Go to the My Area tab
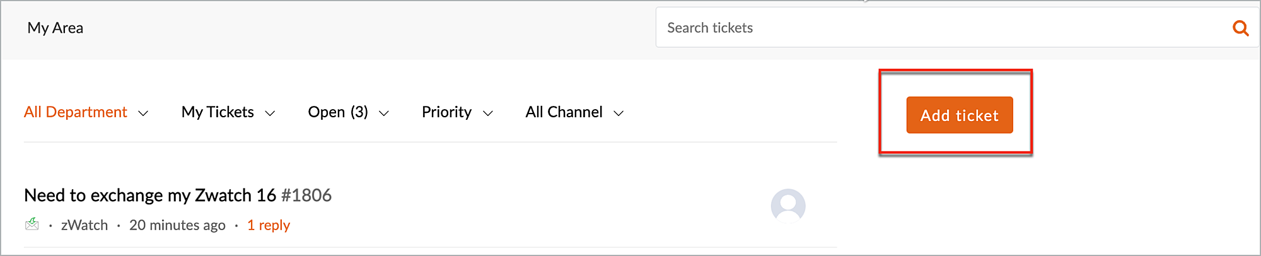 (55, 28)
